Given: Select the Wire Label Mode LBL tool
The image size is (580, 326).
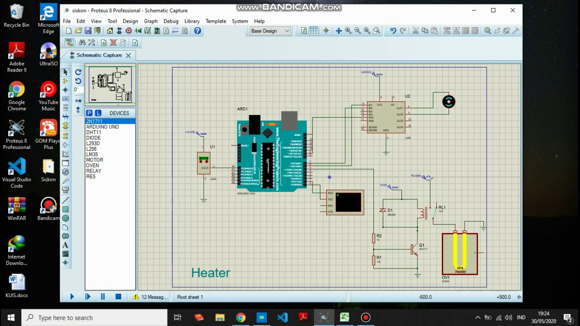Looking at the screenshot, I should tap(65, 99).
